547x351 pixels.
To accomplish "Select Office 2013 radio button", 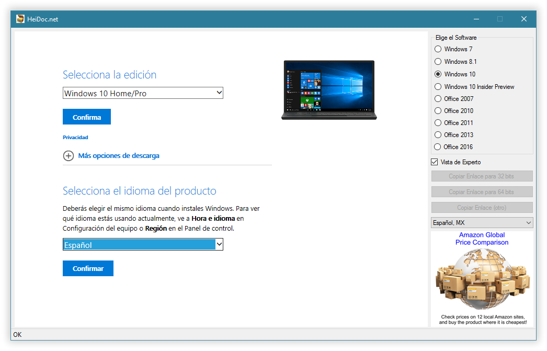I will [438, 135].
